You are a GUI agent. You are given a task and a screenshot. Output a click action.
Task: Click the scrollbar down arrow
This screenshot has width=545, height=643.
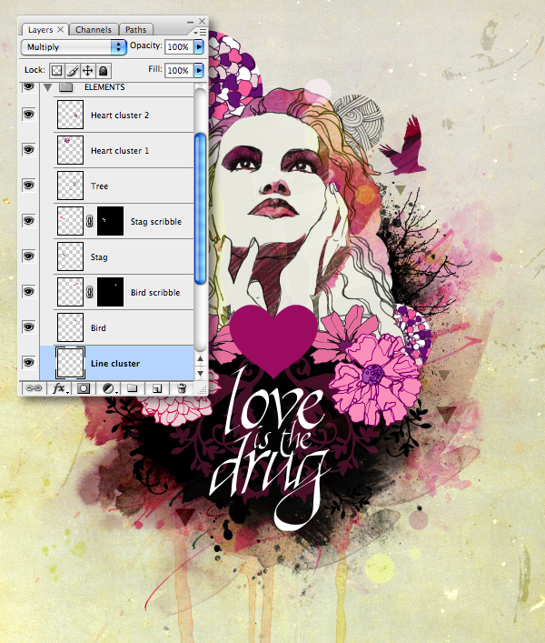200,373
